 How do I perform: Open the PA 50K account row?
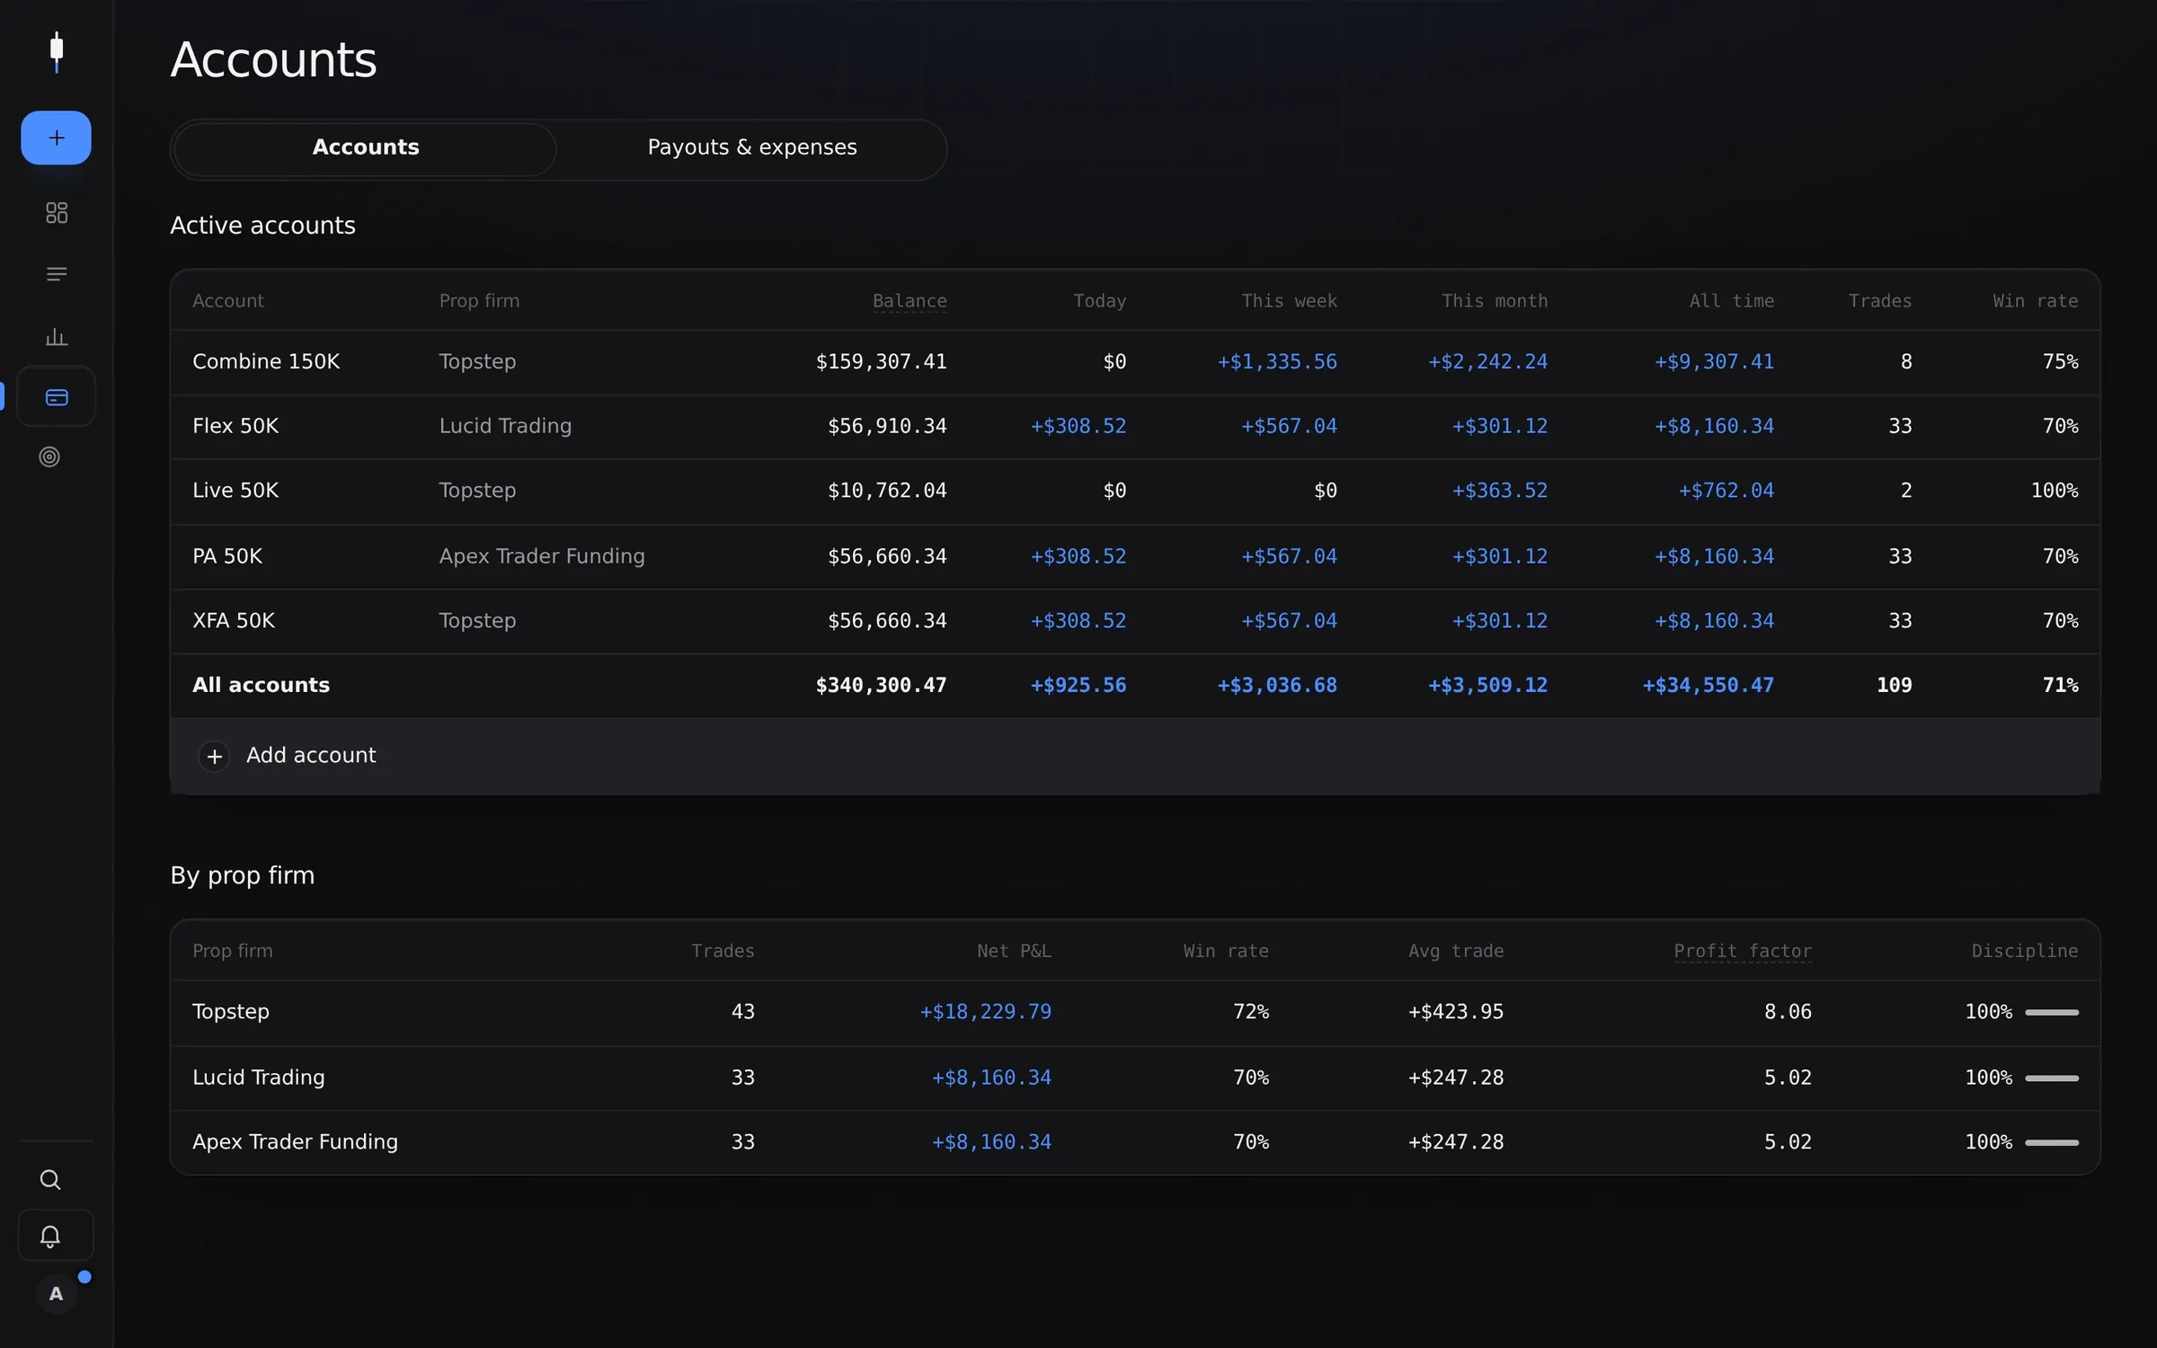click(1135, 557)
